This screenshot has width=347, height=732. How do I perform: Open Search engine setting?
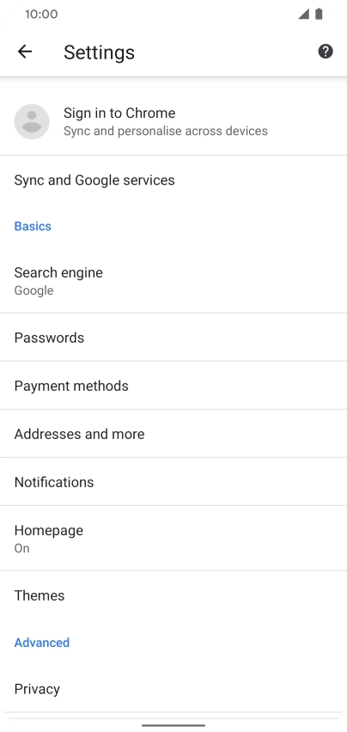tap(173, 281)
